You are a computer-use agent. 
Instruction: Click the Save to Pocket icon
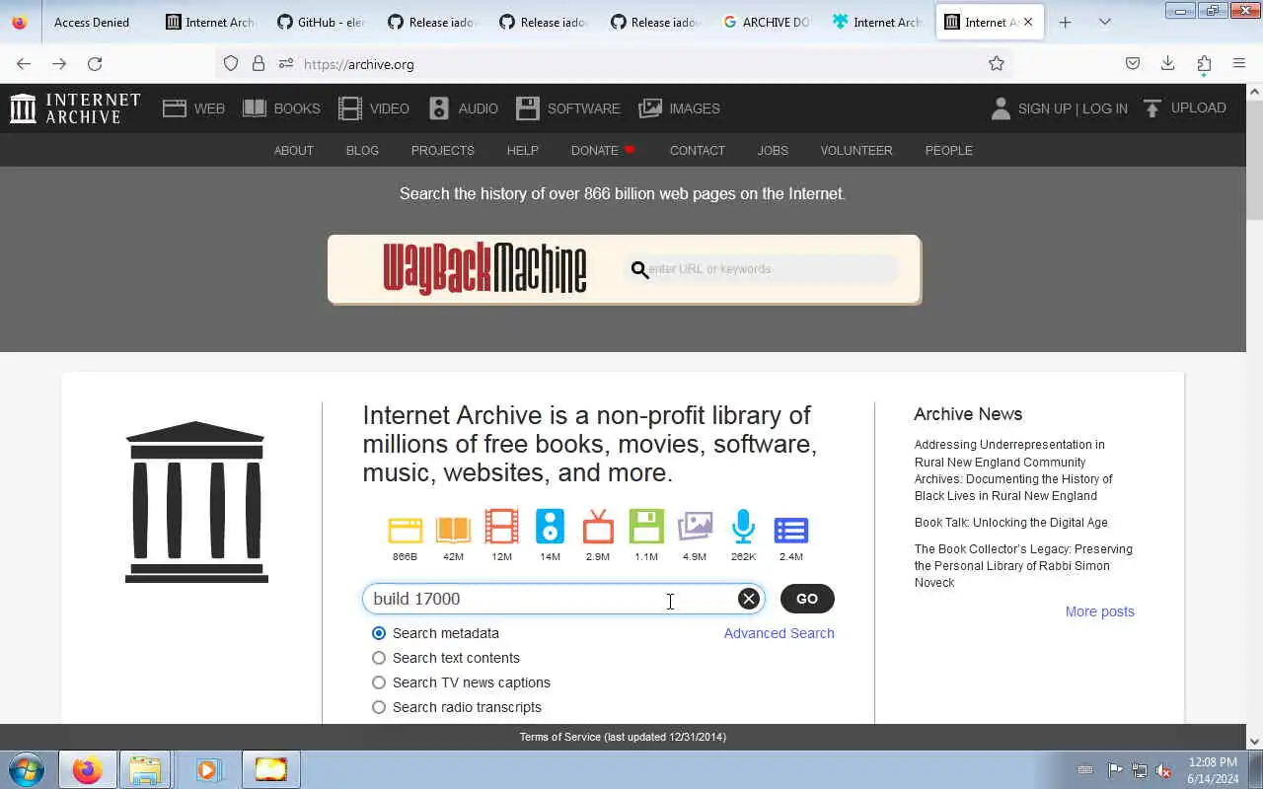pos(1133,64)
